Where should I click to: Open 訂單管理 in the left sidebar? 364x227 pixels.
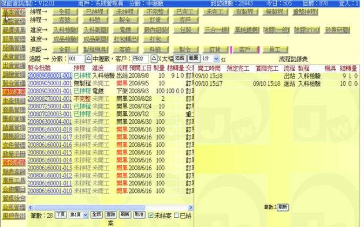(x=14, y=39)
